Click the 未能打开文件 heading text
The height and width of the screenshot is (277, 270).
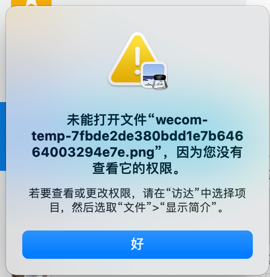point(107,120)
